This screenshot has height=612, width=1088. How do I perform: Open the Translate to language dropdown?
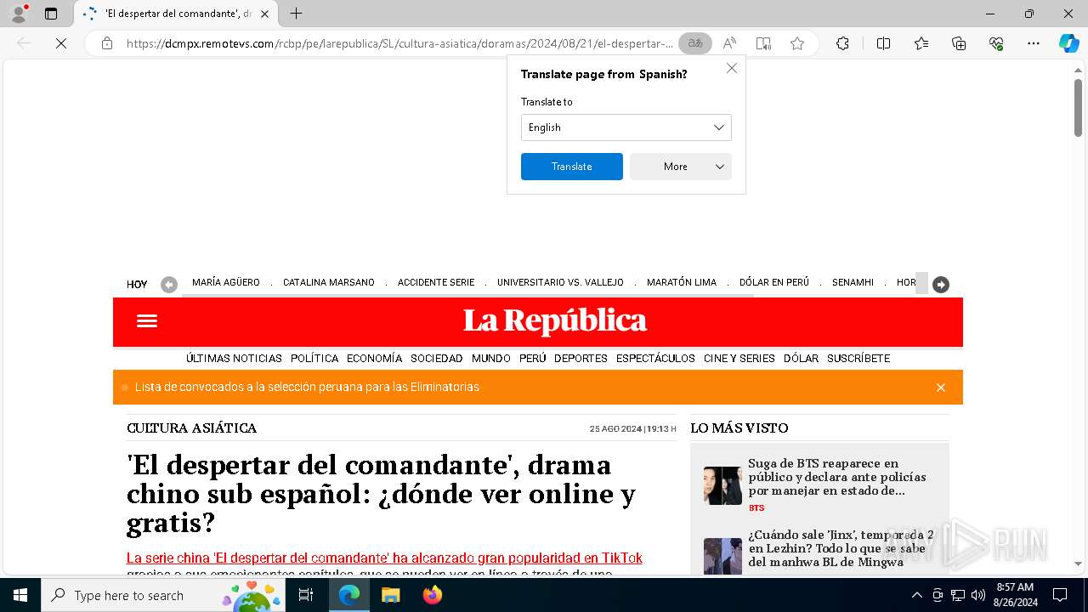[x=626, y=127]
